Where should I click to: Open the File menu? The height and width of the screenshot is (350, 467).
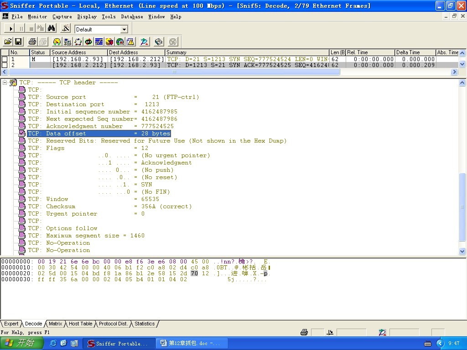click(17, 17)
